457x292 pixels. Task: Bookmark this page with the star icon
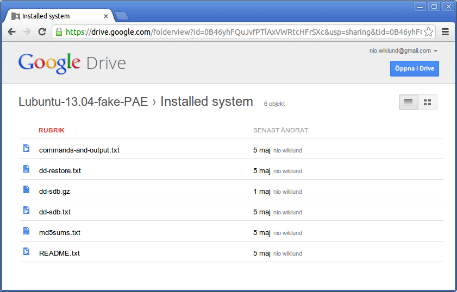tap(428, 32)
